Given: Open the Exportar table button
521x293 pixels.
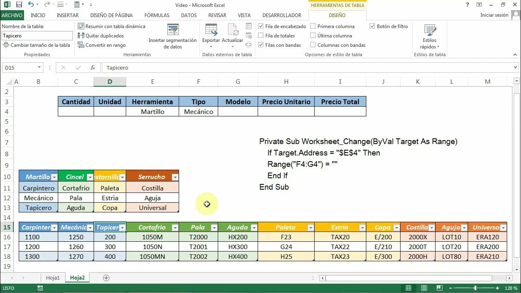Looking at the screenshot, I should [x=211, y=35].
